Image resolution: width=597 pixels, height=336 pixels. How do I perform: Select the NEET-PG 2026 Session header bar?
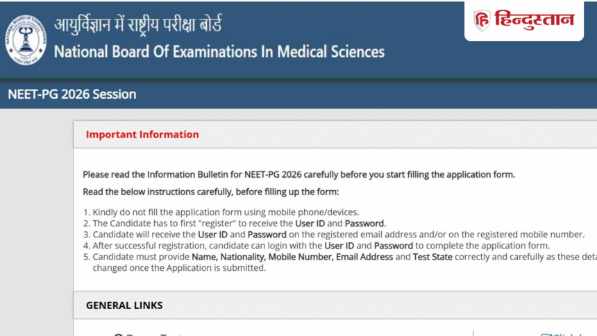point(298,94)
